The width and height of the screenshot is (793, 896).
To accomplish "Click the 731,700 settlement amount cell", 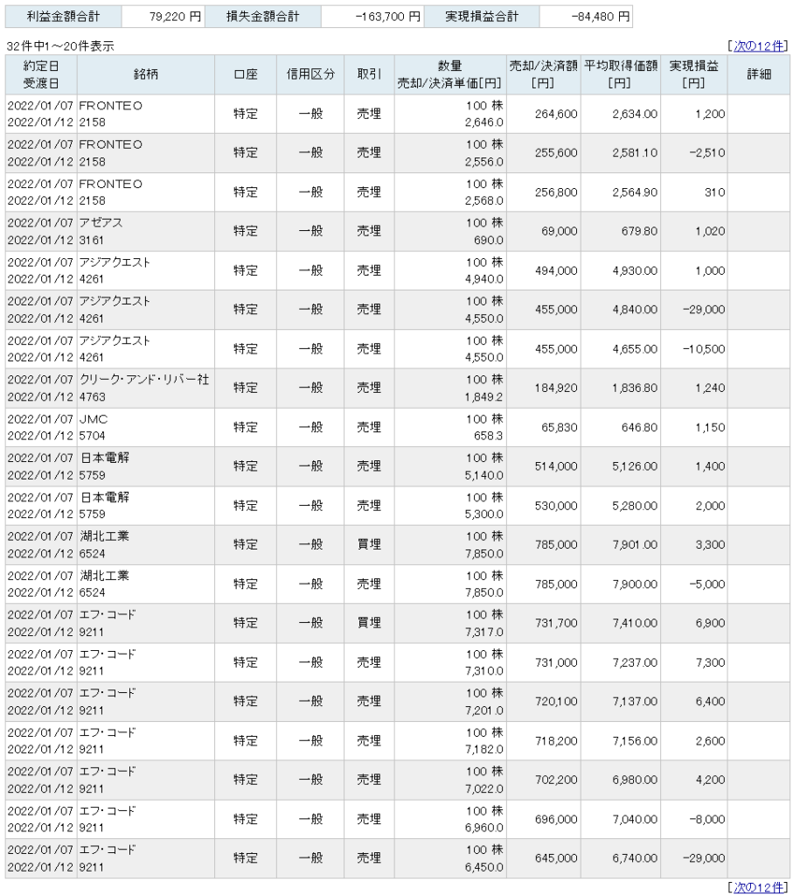I will (556, 623).
